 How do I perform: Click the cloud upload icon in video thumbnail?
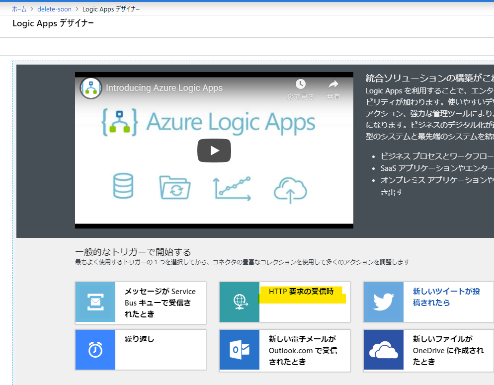pyautogui.click(x=290, y=190)
